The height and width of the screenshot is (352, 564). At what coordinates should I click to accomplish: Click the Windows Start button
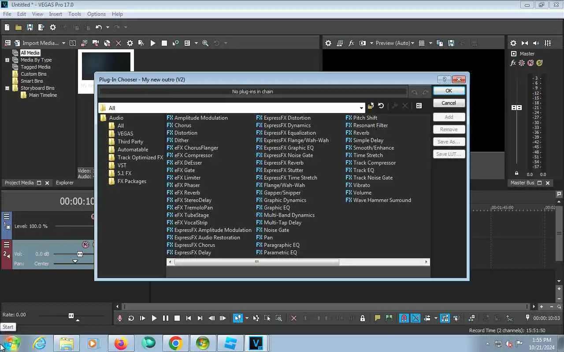point(12,343)
